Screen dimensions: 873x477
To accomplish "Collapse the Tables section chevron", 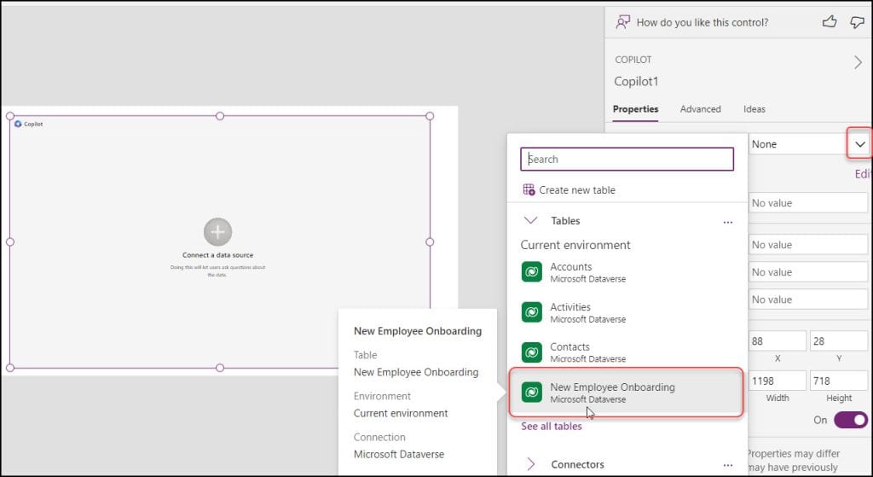I will [530, 221].
